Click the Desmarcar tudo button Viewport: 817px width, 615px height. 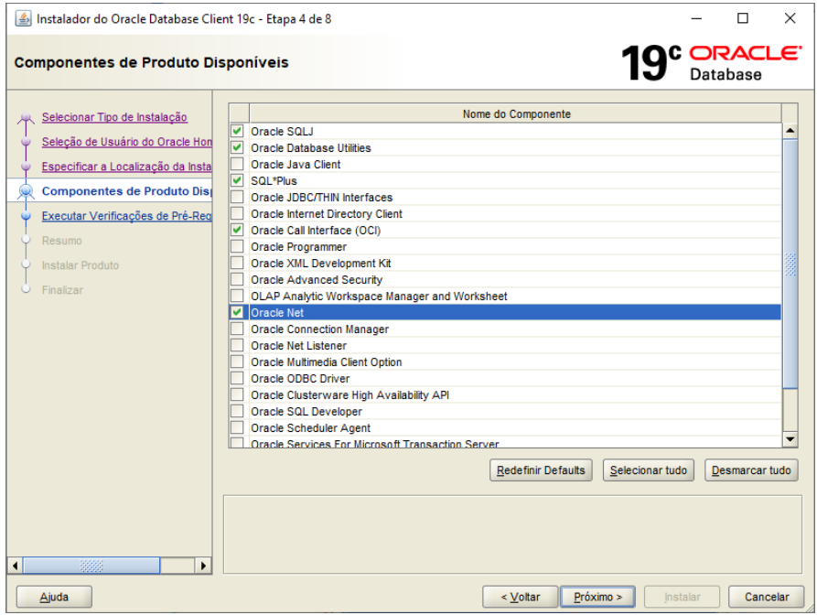coord(751,470)
